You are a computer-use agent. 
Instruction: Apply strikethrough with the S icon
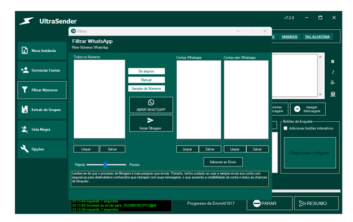point(333,82)
